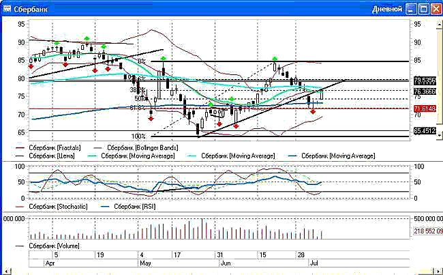Select the Сбербанк [Bollinger Bands] legend entry
Screen dimensions: 443x275
click(x=136, y=147)
